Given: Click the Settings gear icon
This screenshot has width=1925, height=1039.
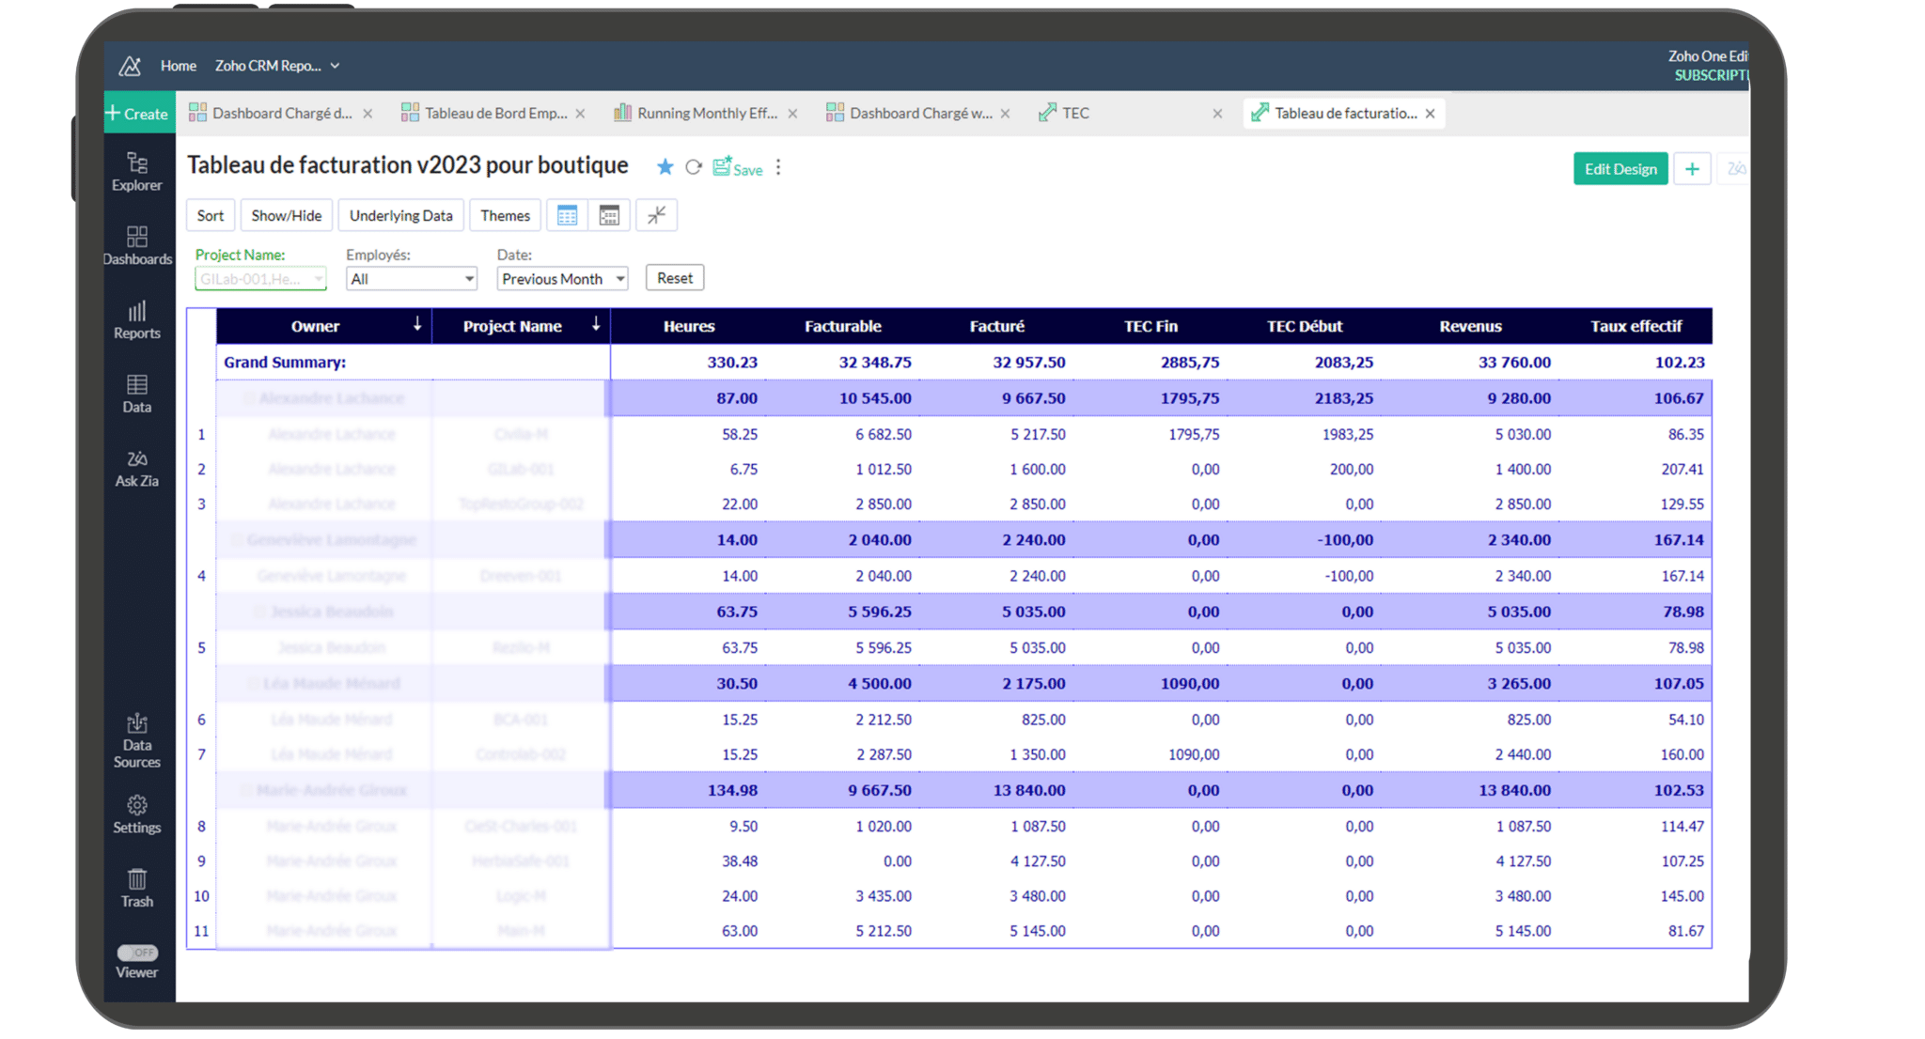Looking at the screenshot, I should pyautogui.click(x=135, y=806).
